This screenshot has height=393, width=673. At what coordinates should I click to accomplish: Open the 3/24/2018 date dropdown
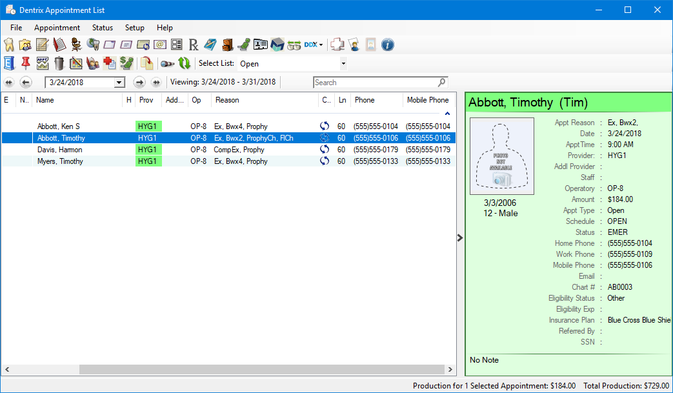click(x=119, y=83)
